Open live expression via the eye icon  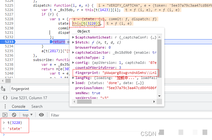41,115
